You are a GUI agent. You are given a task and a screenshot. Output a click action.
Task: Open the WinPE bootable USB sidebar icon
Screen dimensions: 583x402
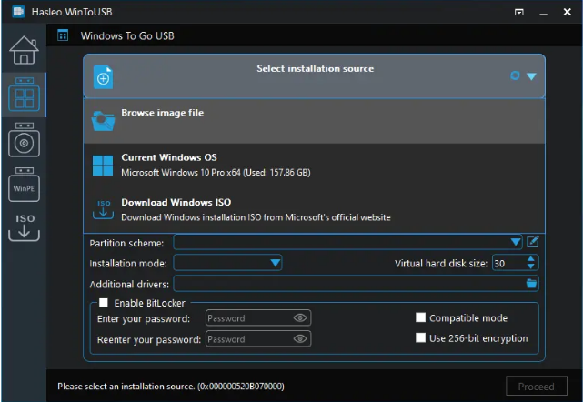pyautogui.click(x=23, y=186)
